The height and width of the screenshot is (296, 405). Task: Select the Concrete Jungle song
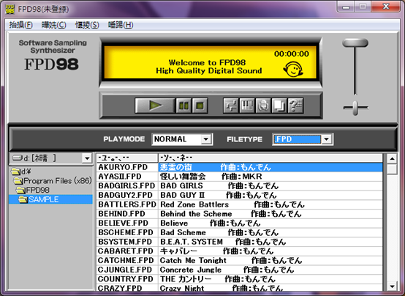pos(240,270)
